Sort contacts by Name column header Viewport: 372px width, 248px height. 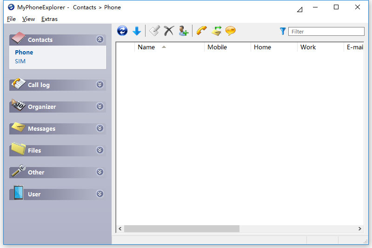(x=146, y=47)
